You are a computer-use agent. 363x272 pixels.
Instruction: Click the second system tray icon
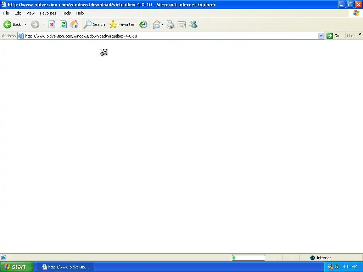coord(337,267)
